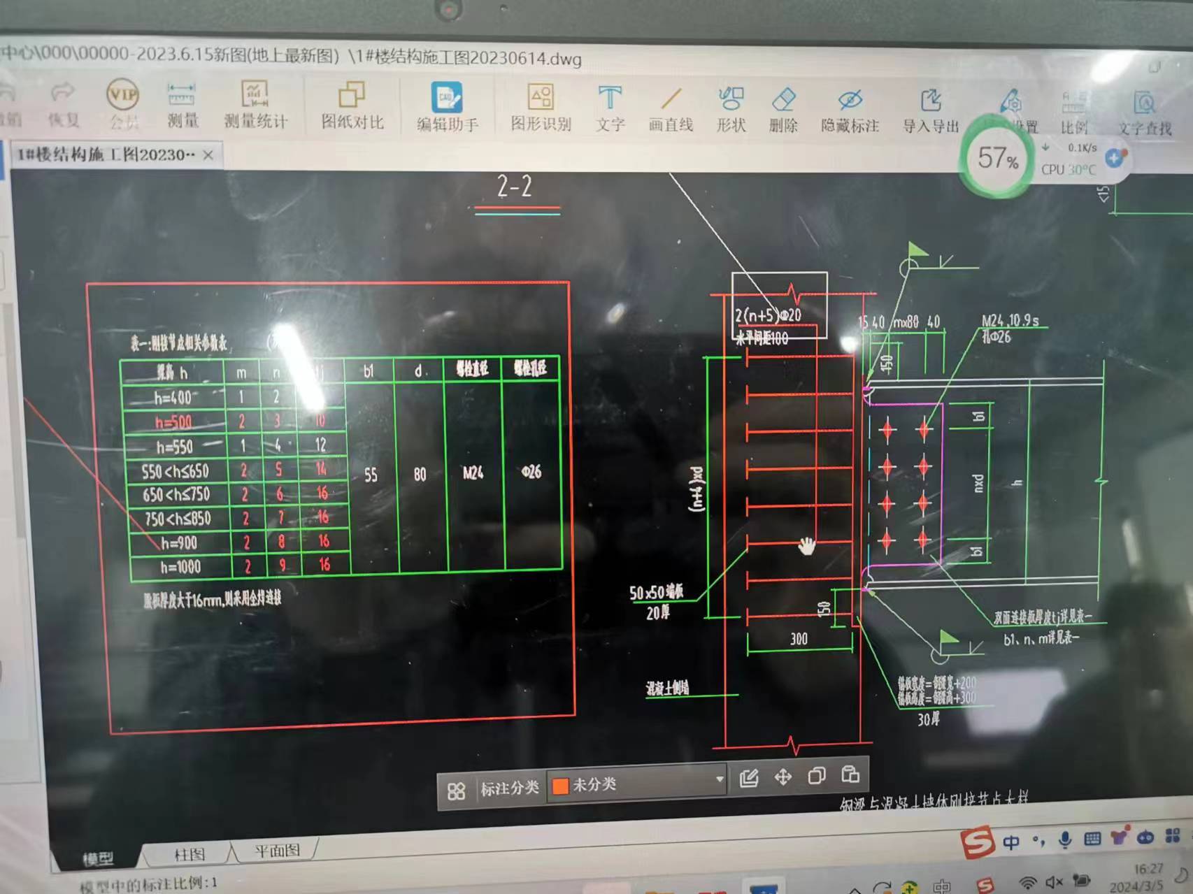Click the '模型中的标注比例:1' status bar text
This screenshot has height=894, width=1193.
(148, 885)
